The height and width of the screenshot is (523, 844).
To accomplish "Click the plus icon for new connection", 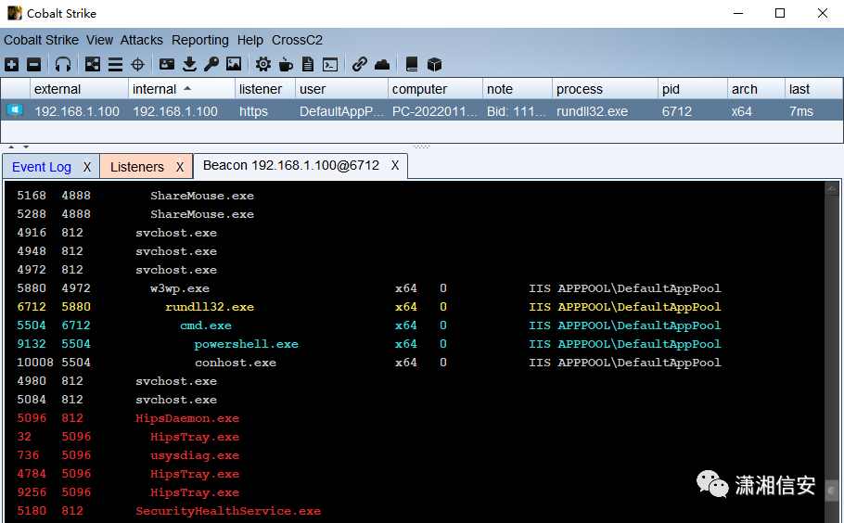I will pos(12,65).
